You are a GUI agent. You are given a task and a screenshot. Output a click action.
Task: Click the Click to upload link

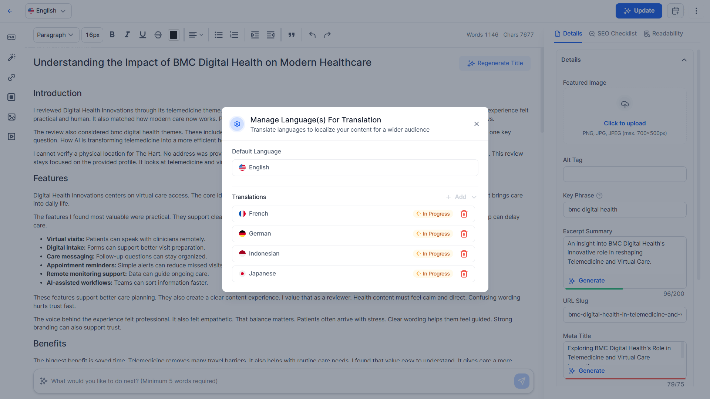tap(625, 124)
